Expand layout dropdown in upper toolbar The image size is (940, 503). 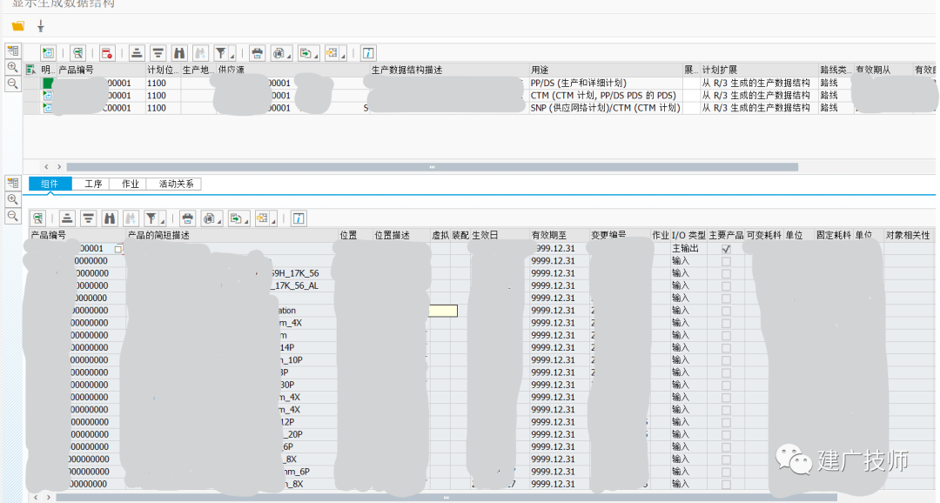[343, 56]
